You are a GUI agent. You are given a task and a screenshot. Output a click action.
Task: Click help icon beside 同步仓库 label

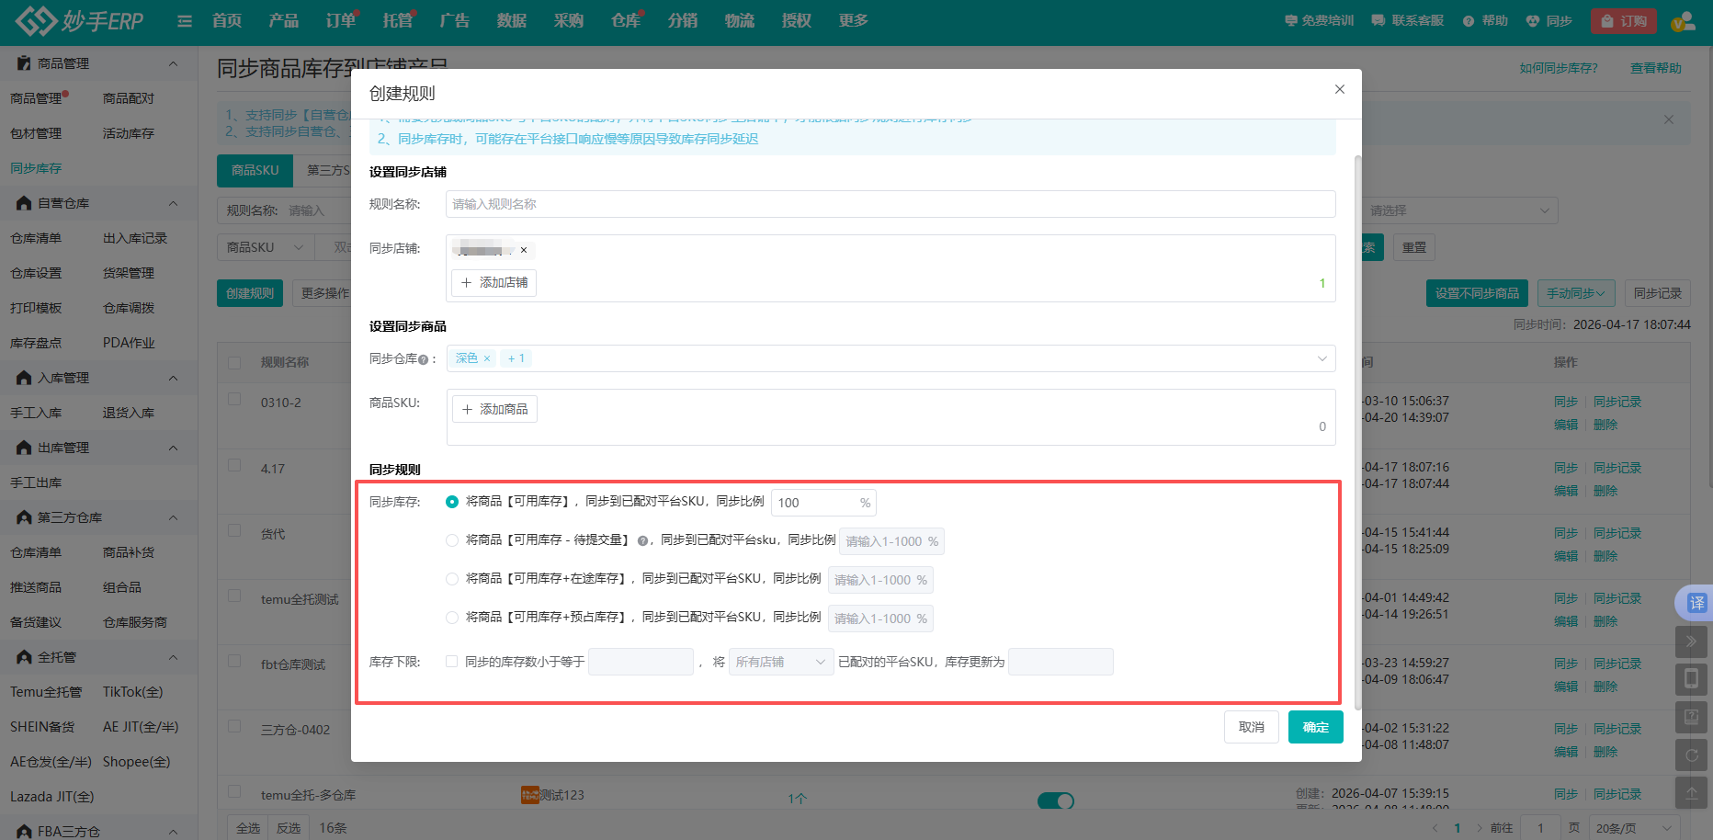coord(423,359)
